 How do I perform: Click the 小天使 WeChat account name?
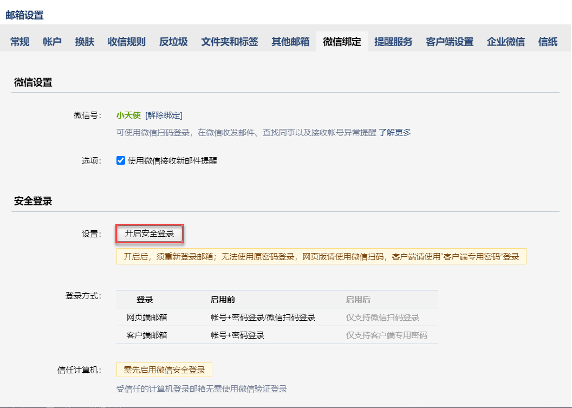128,115
